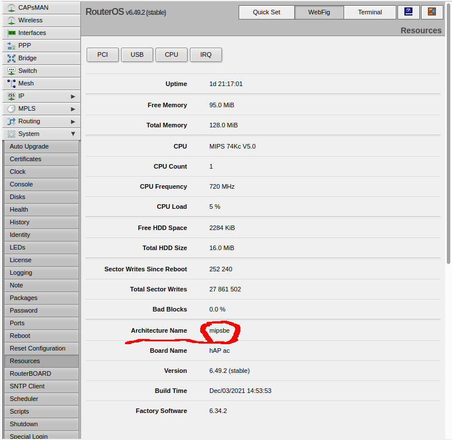This screenshot has height=440, width=452.
Task: Open the Password menu item
Action: pyautogui.click(x=41, y=310)
